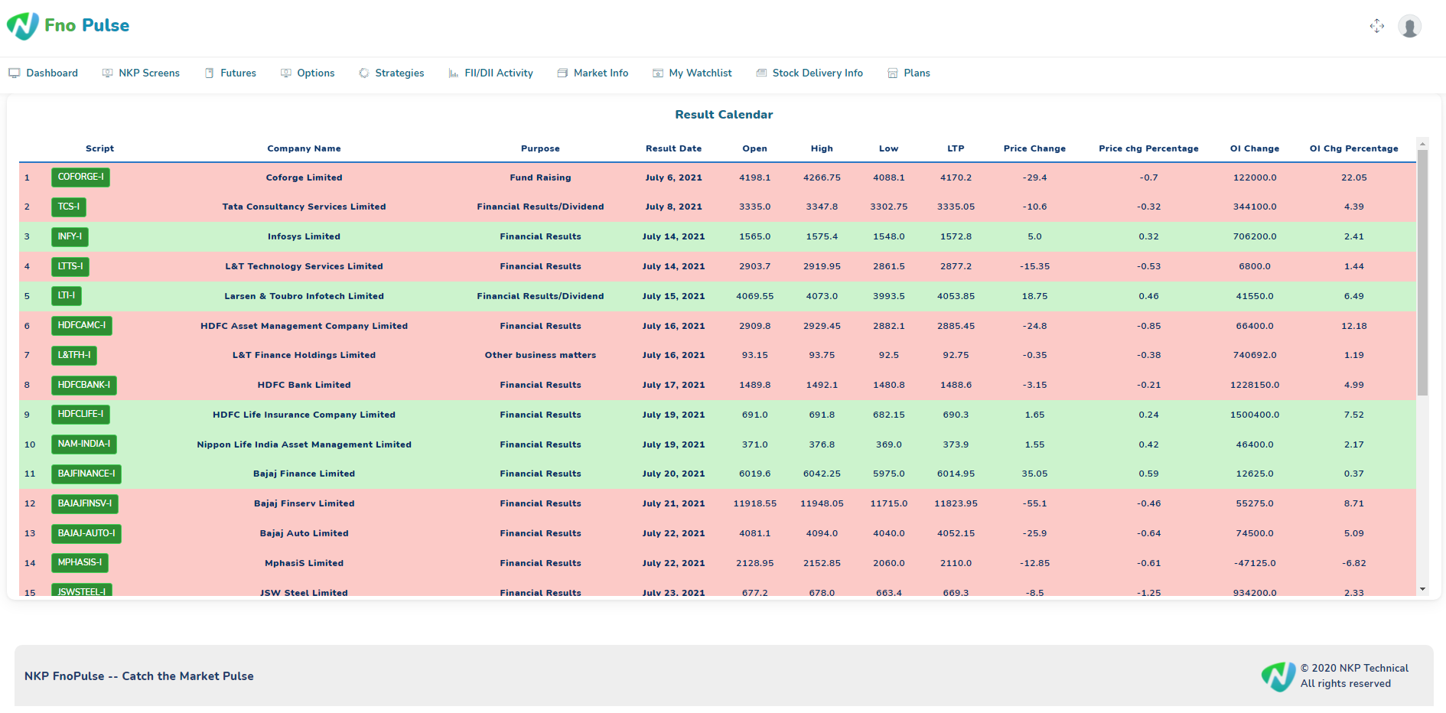This screenshot has height=713, width=1446.
Task: Toggle fullscreen with the arrows icon
Action: [x=1377, y=26]
